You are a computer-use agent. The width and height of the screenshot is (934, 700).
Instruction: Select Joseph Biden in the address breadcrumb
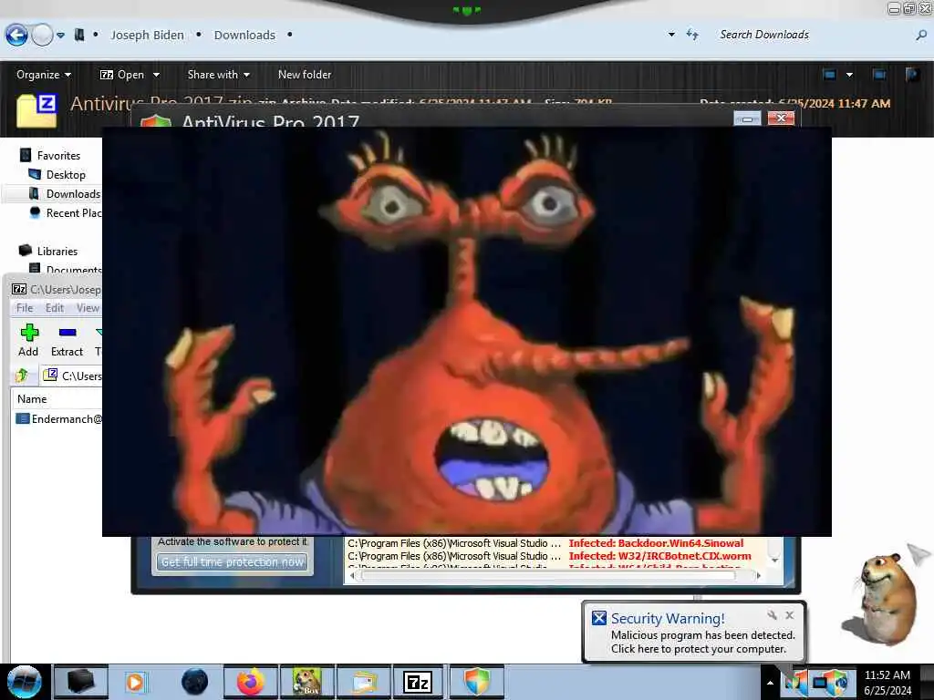click(x=147, y=36)
